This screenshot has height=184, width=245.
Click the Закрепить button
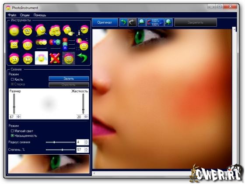point(196,22)
